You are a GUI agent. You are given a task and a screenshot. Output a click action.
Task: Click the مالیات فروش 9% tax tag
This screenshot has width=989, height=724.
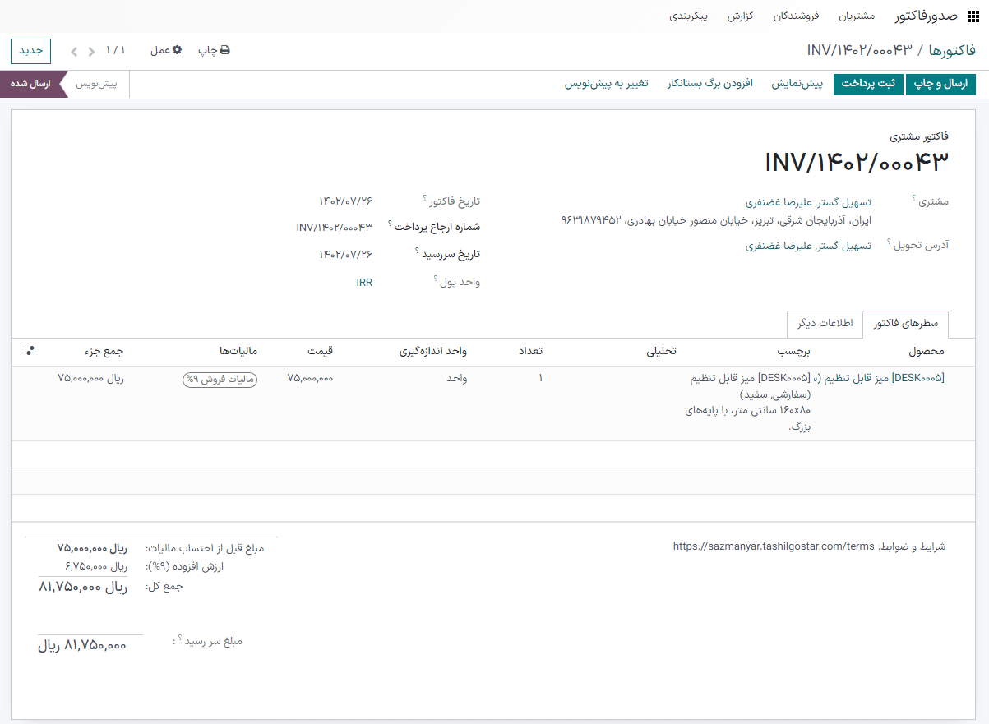220,379
